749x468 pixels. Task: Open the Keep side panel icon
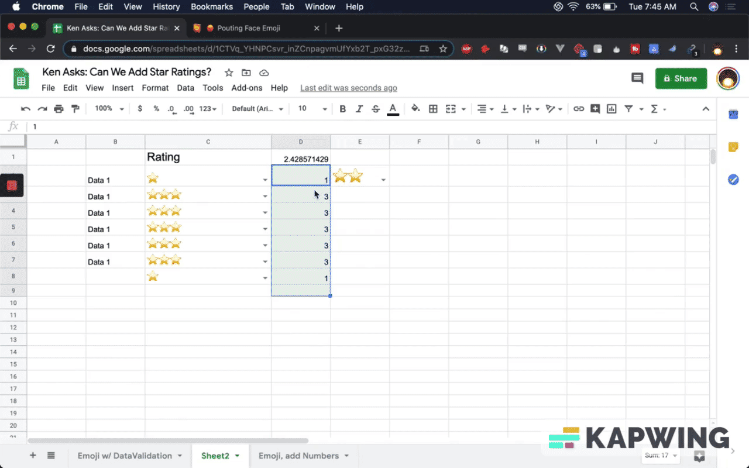733,147
